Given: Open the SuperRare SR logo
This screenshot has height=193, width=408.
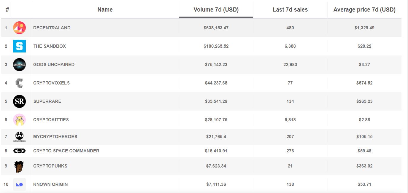Looking at the screenshot, I should 19,101.
